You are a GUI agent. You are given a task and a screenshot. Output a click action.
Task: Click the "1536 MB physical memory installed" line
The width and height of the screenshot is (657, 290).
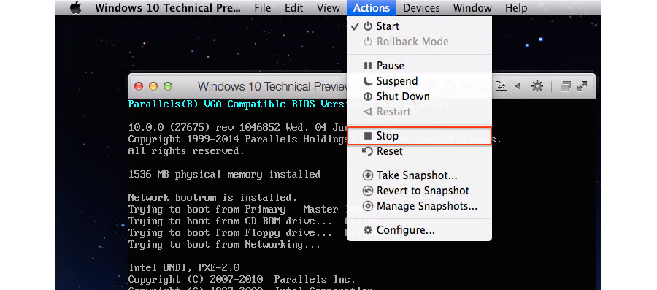(x=224, y=175)
